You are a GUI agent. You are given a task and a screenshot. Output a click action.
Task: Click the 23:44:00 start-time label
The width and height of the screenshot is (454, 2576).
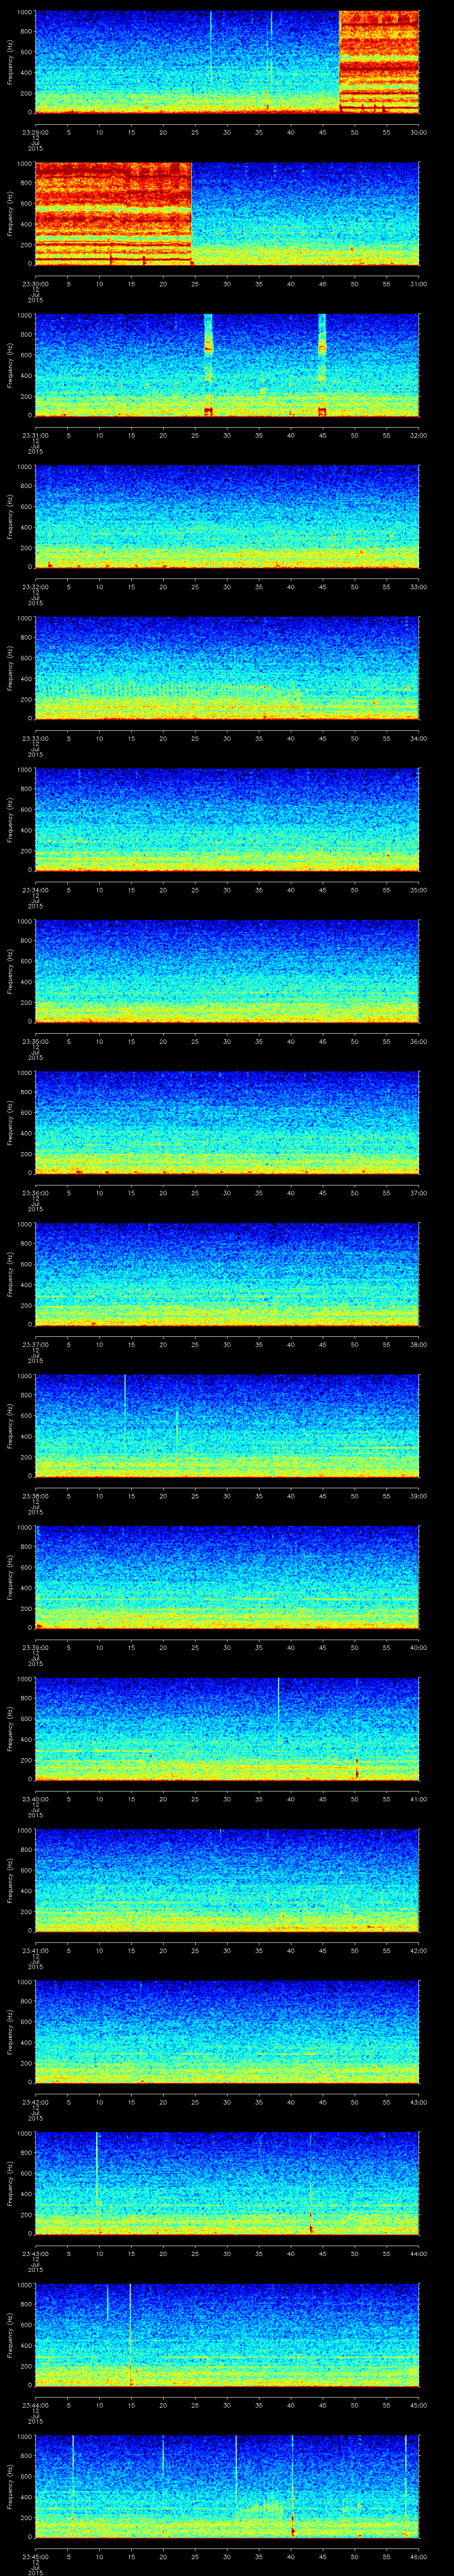pos(35,2405)
